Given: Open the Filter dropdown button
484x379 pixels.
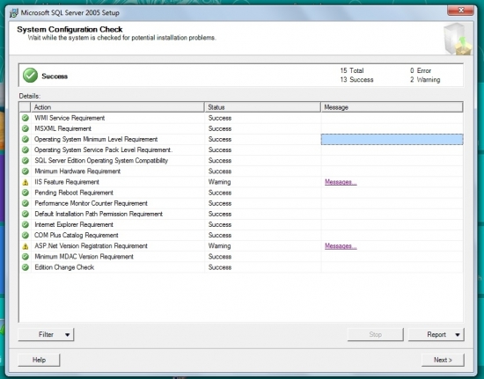Looking at the screenshot, I should [46, 335].
